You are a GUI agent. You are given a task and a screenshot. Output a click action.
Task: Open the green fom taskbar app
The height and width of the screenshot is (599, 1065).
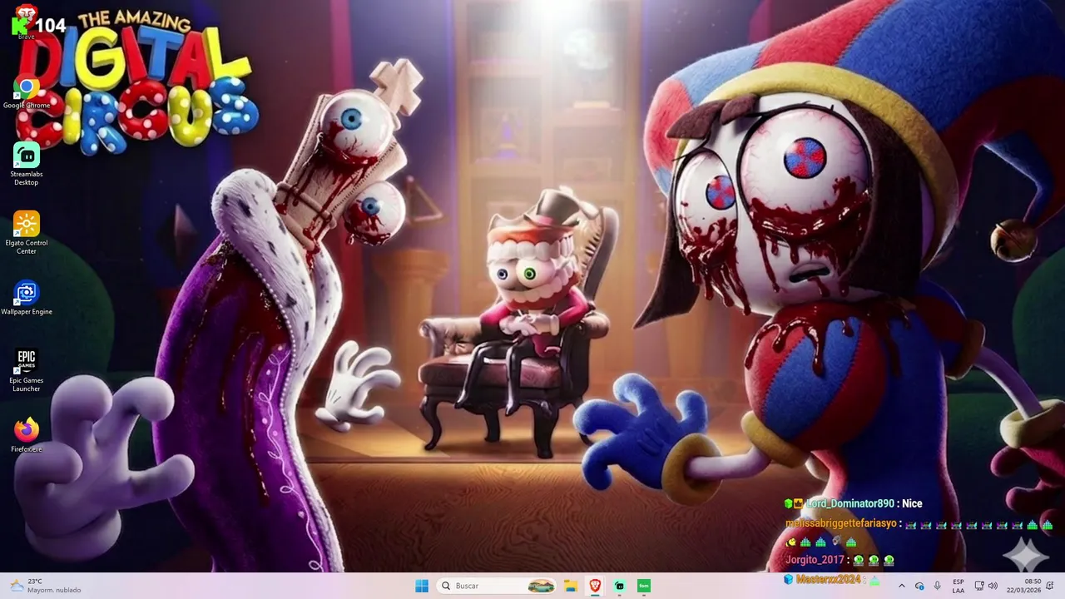643,586
